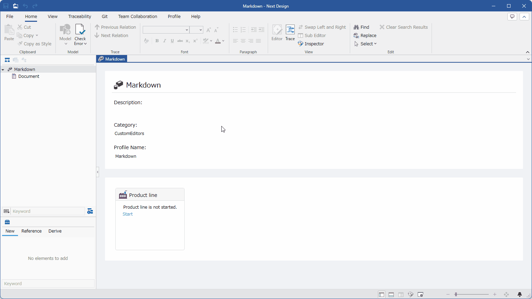This screenshot has width=532, height=299.
Task: Switch to the Traceability ribbon tab
Action: (x=80, y=16)
